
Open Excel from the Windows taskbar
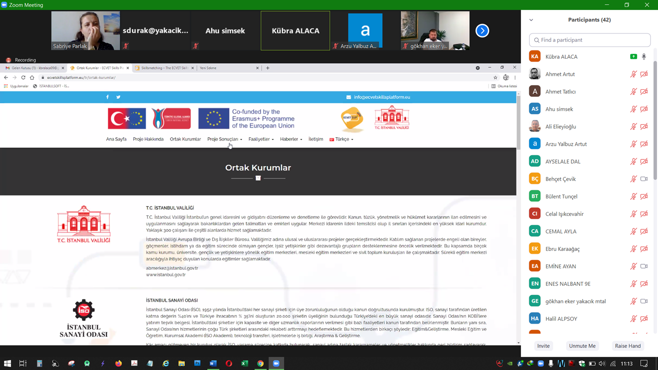tap(245, 363)
